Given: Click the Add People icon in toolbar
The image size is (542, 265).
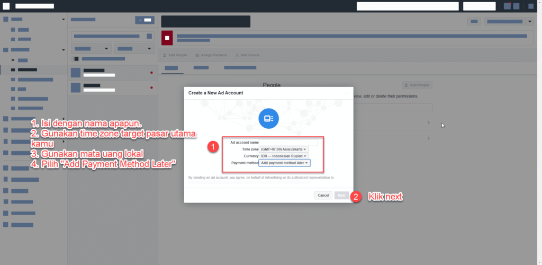Looking at the screenshot, I should click(x=165, y=55).
